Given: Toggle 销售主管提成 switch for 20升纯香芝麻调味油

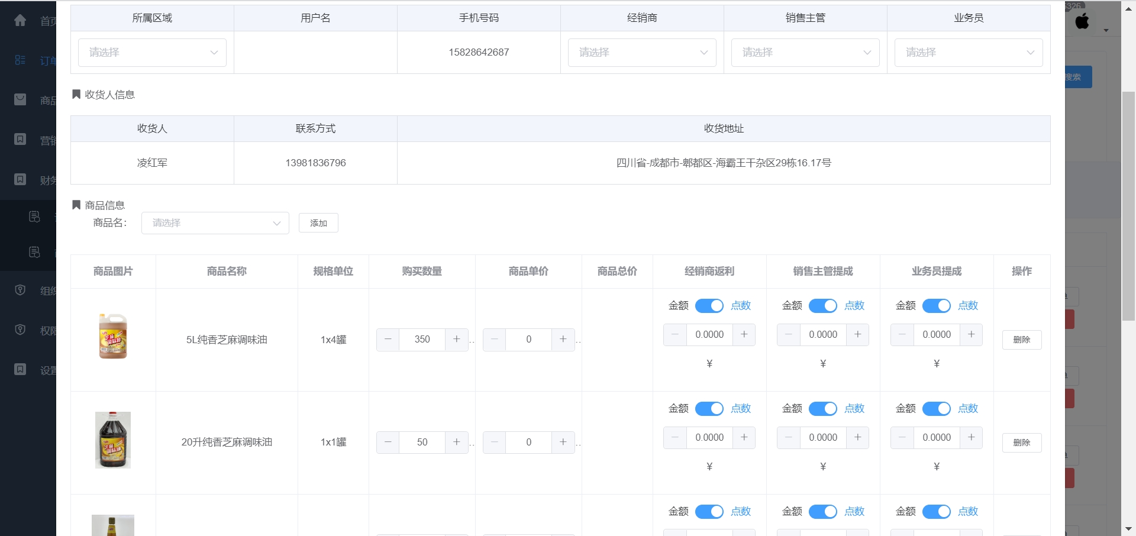Looking at the screenshot, I should [823, 409].
